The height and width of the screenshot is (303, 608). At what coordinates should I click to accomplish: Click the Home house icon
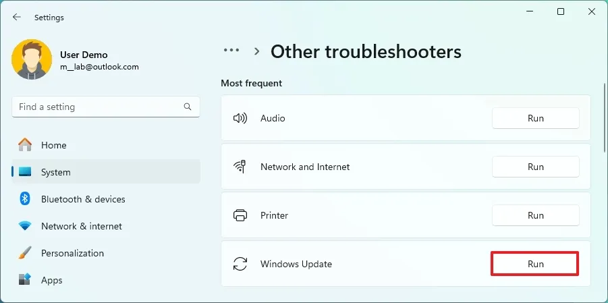[25, 144]
